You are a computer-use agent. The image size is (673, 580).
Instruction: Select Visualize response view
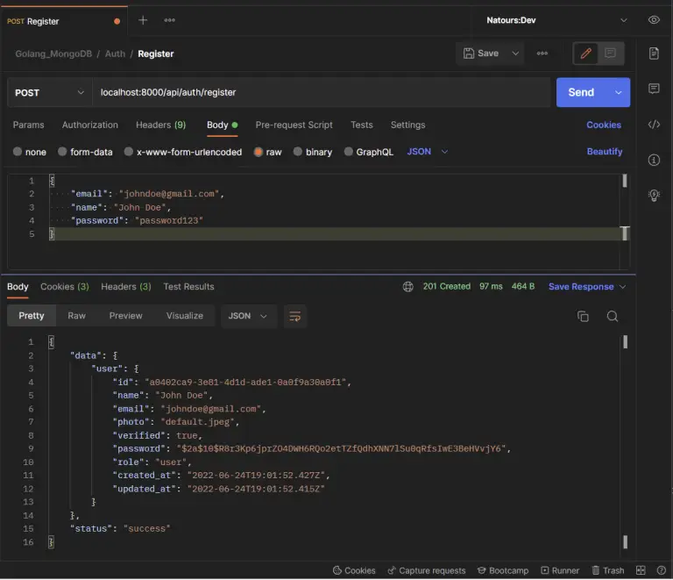tap(185, 316)
